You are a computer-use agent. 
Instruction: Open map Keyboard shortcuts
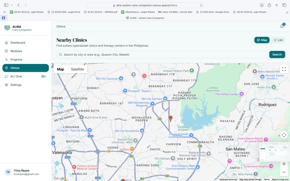tap(228, 180)
